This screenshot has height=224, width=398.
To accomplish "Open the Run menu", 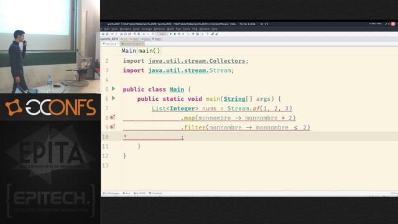I will pos(178,29).
